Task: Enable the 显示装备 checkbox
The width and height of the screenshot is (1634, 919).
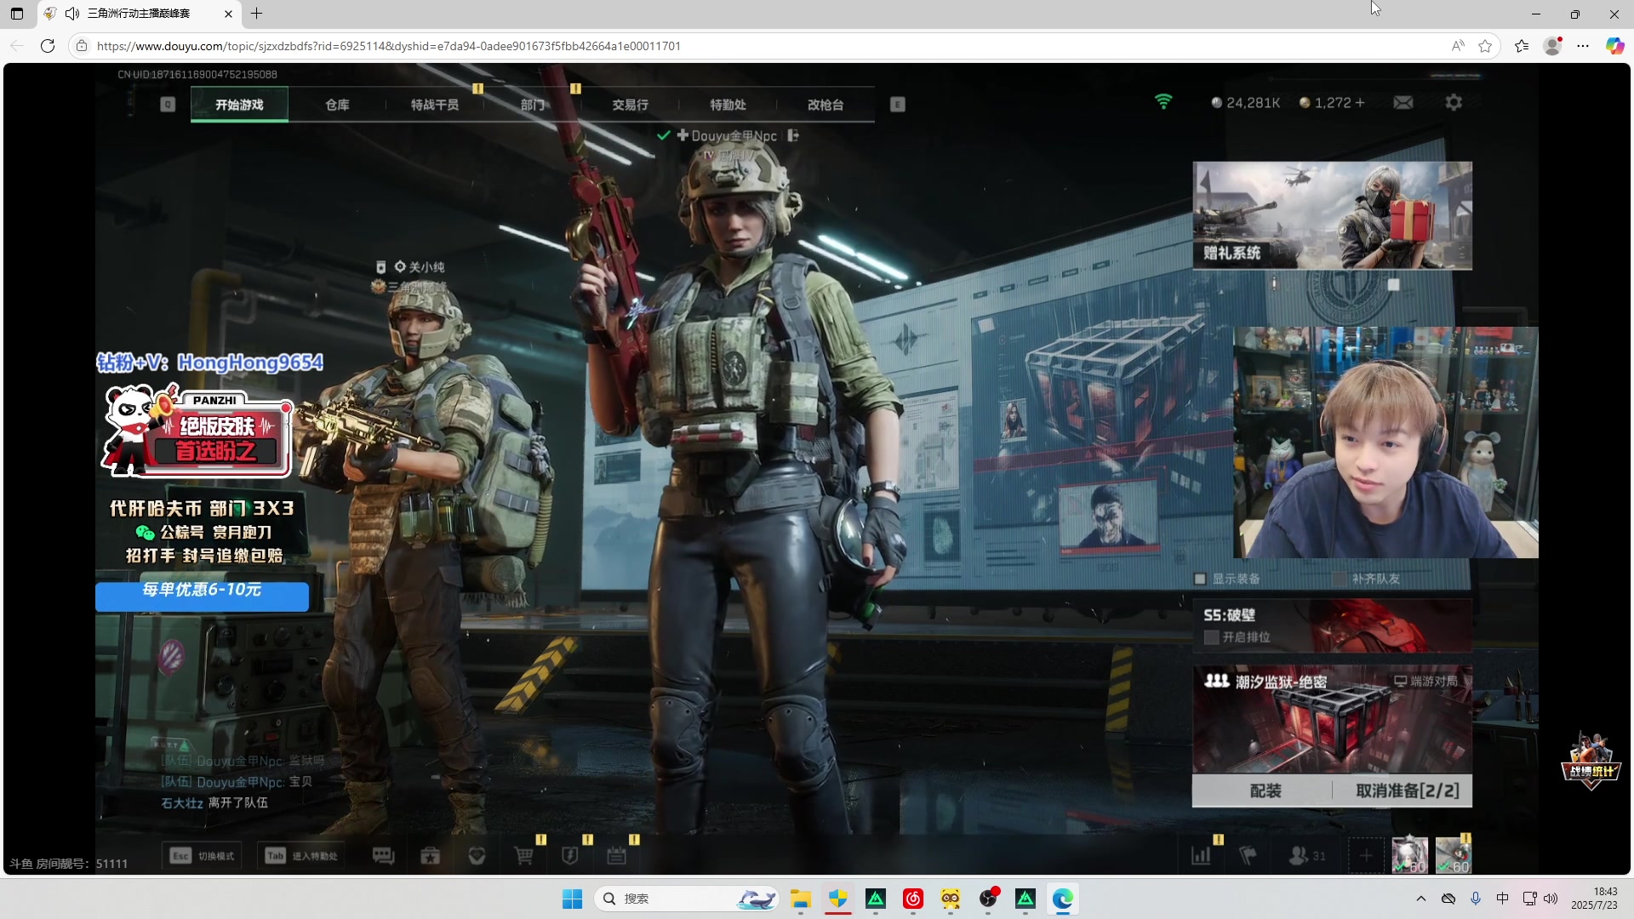Action: tap(1200, 579)
